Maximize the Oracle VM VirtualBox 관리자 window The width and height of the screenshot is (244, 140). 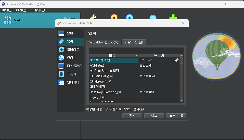(x=227, y=4)
